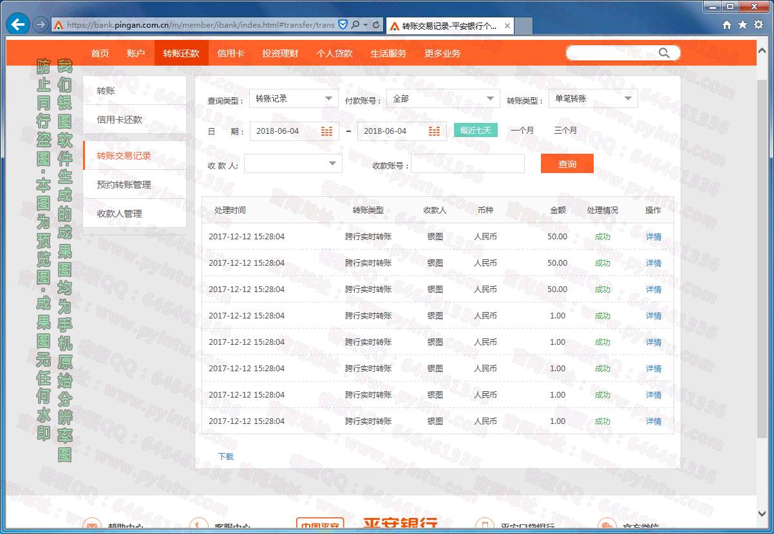Click the 下载 link below the table

coord(226,457)
